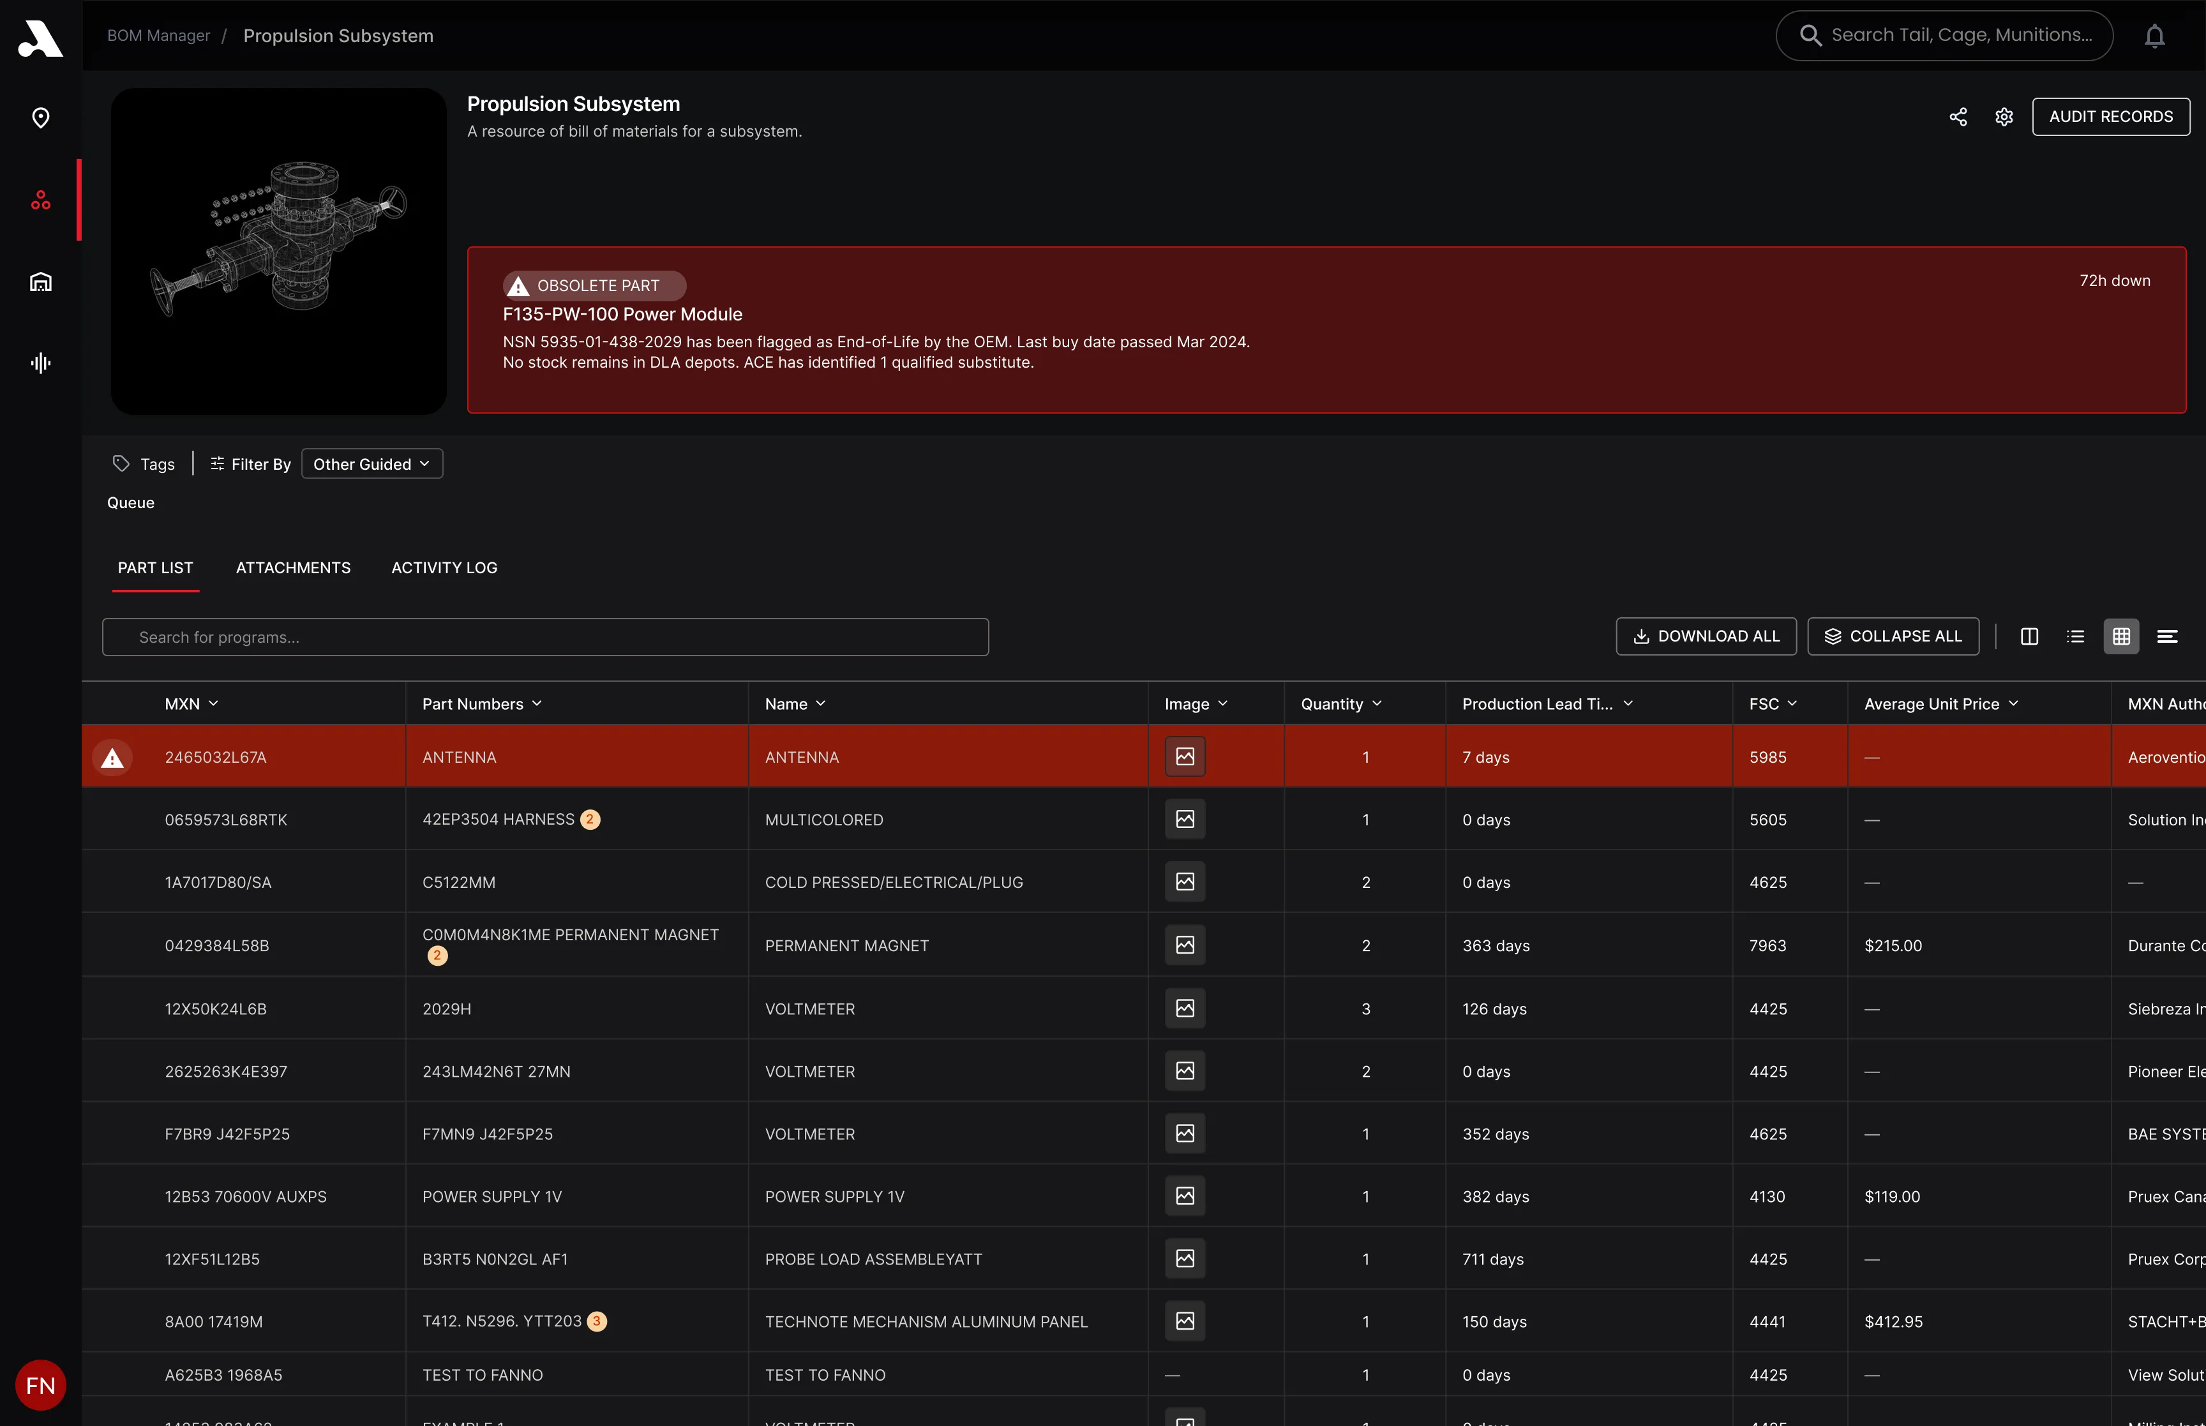This screenshot has width=2206, height=1426.
Task: Select the BOM nodes sidebar icon
Action: 41,200
